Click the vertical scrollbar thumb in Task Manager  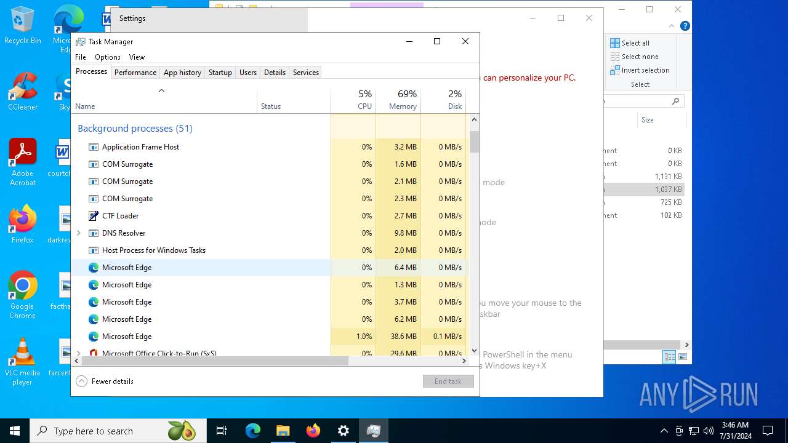(x=474, y=142)
